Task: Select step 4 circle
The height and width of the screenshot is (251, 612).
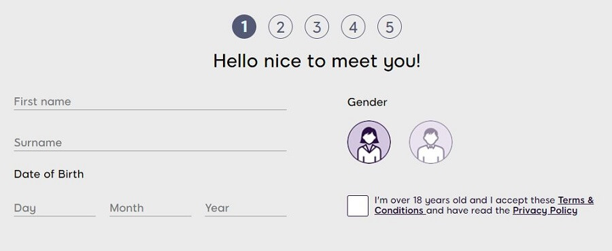Action: point(353,27)
